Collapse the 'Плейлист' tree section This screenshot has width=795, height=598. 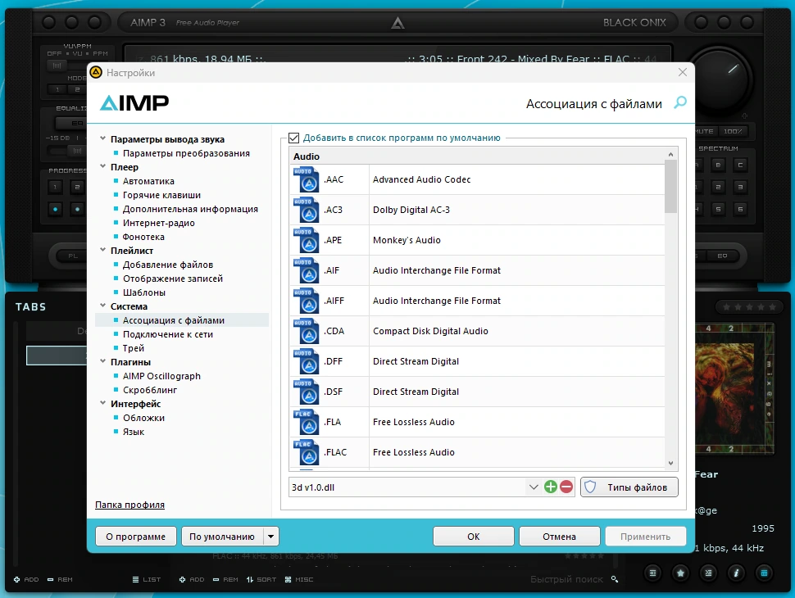[x=103, y=250]
